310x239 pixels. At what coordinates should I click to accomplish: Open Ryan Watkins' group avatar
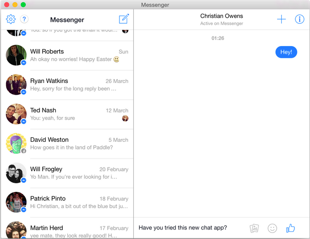point(16,85)
